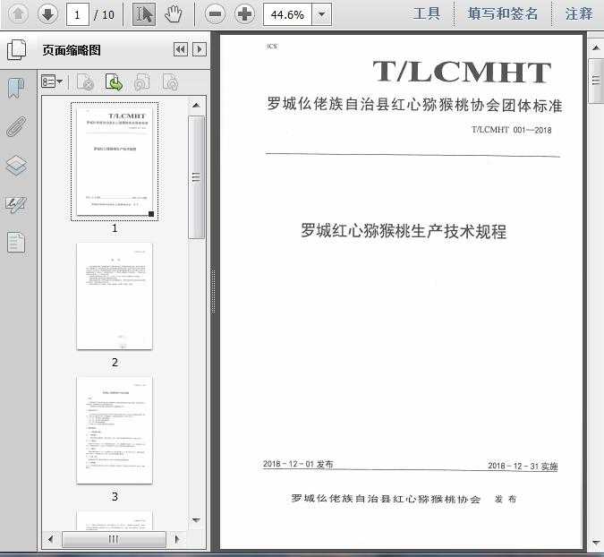Click thumbnail panel scroll-right arrow
Screen dimensions: 604x557
(x=177, y=539)
